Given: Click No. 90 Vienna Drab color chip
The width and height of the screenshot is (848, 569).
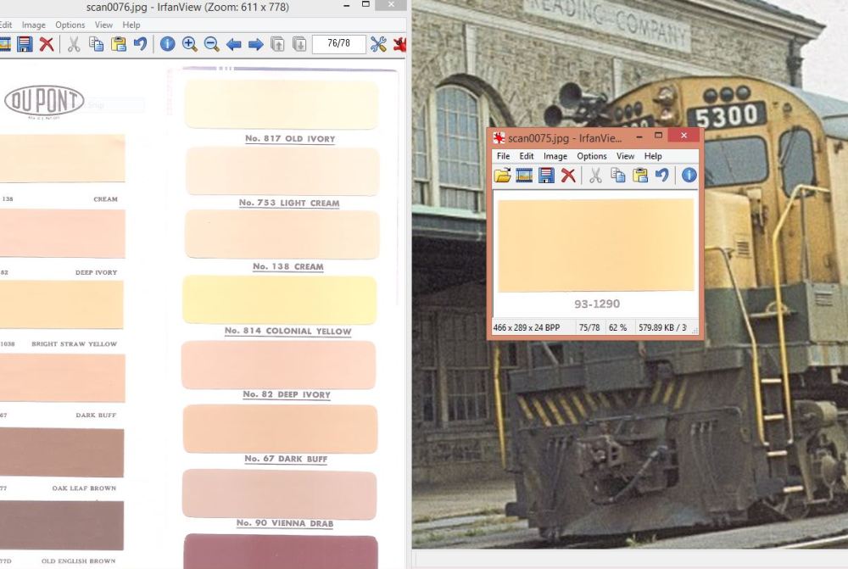Looking at the screenshot, I should [x=279, y=494].
